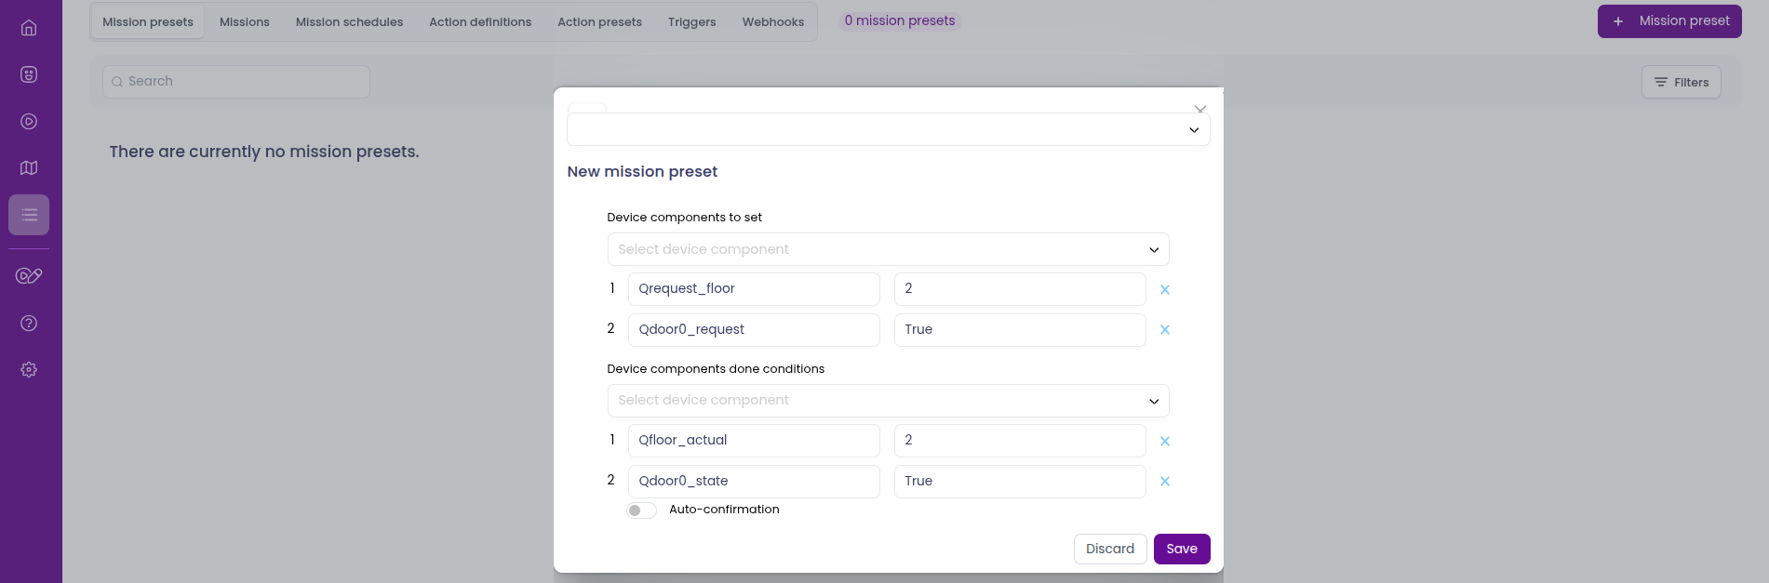Open the map icon in sidebar
The image size is (1769, 583).
point(29,168)
